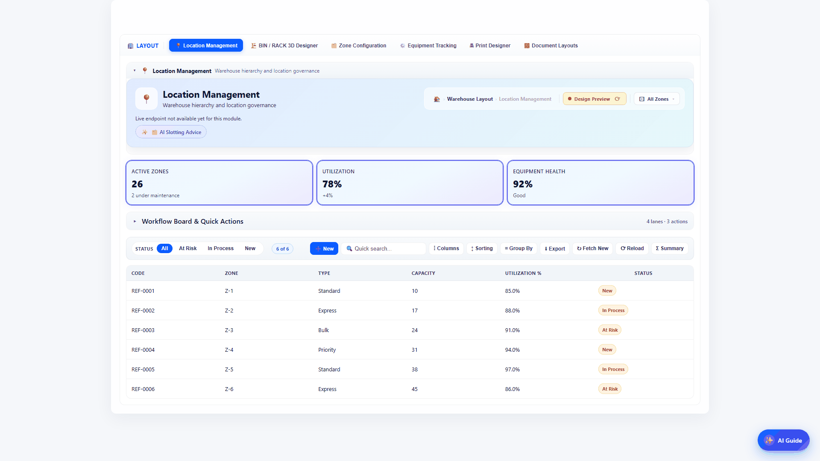
Task: Click the sparkle icon in AI Slotting Advice
Action: click(144, 132)
